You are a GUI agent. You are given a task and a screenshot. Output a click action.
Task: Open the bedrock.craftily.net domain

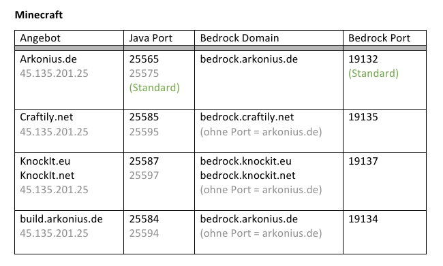point(247,117)
